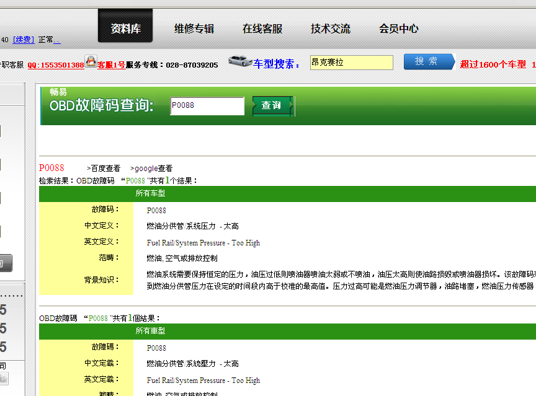Go to the 技术交流 tab
Viewport: 536px width, 396px height.
click(x=330, y=29)
